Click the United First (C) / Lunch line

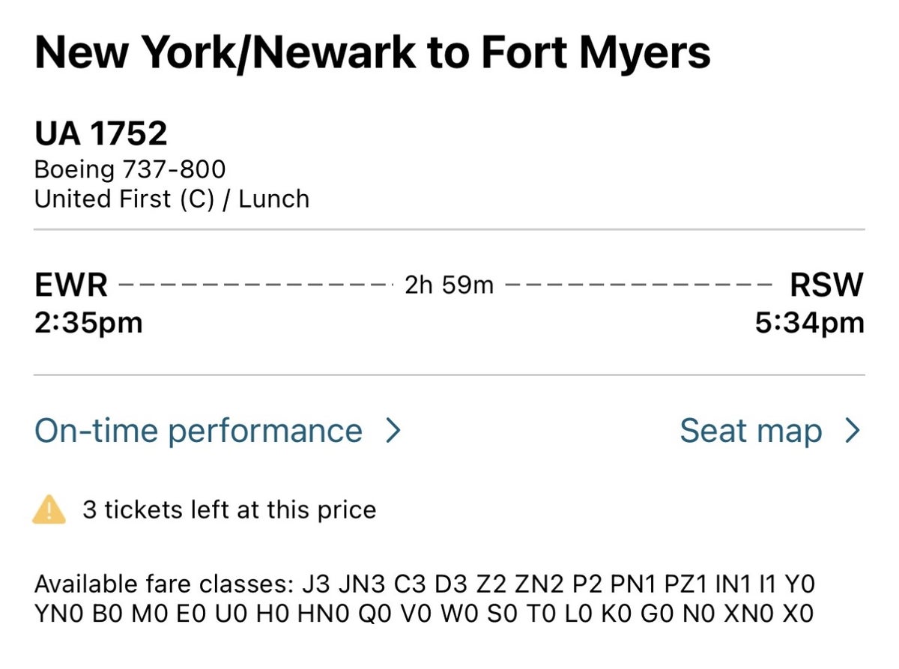click(x=172, y=199)
